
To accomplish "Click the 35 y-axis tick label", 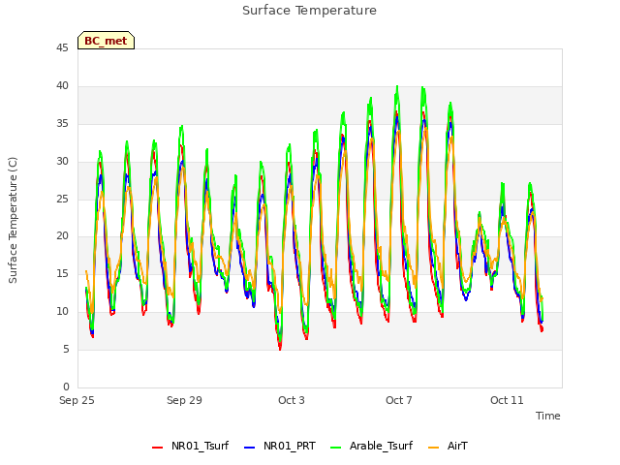I will (62, 123).
